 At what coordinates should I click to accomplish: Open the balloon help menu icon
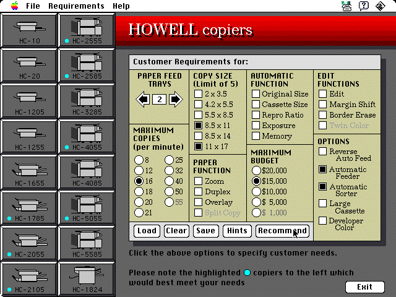364,6
